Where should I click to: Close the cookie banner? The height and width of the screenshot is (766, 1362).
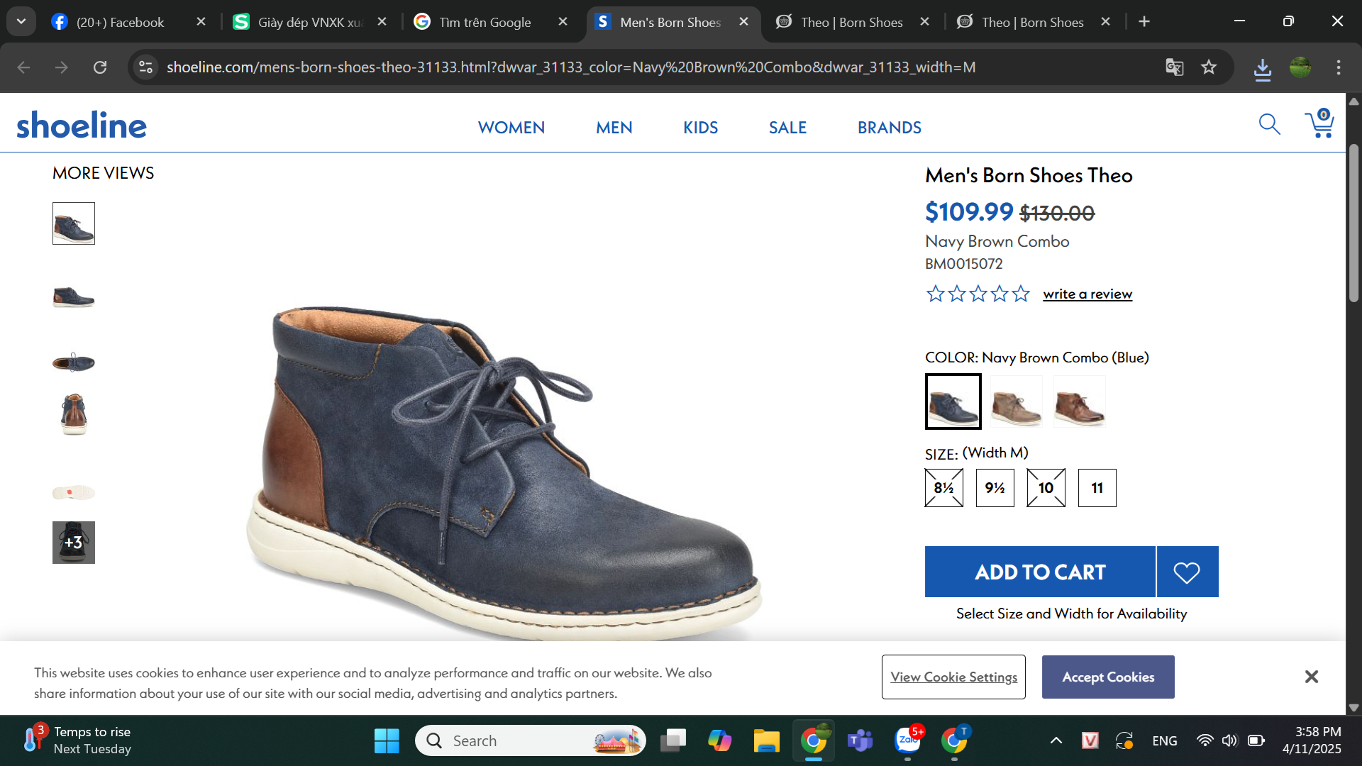point(1311,677)
